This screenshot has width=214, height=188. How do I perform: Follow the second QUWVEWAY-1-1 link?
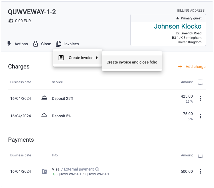click(97, 174)
